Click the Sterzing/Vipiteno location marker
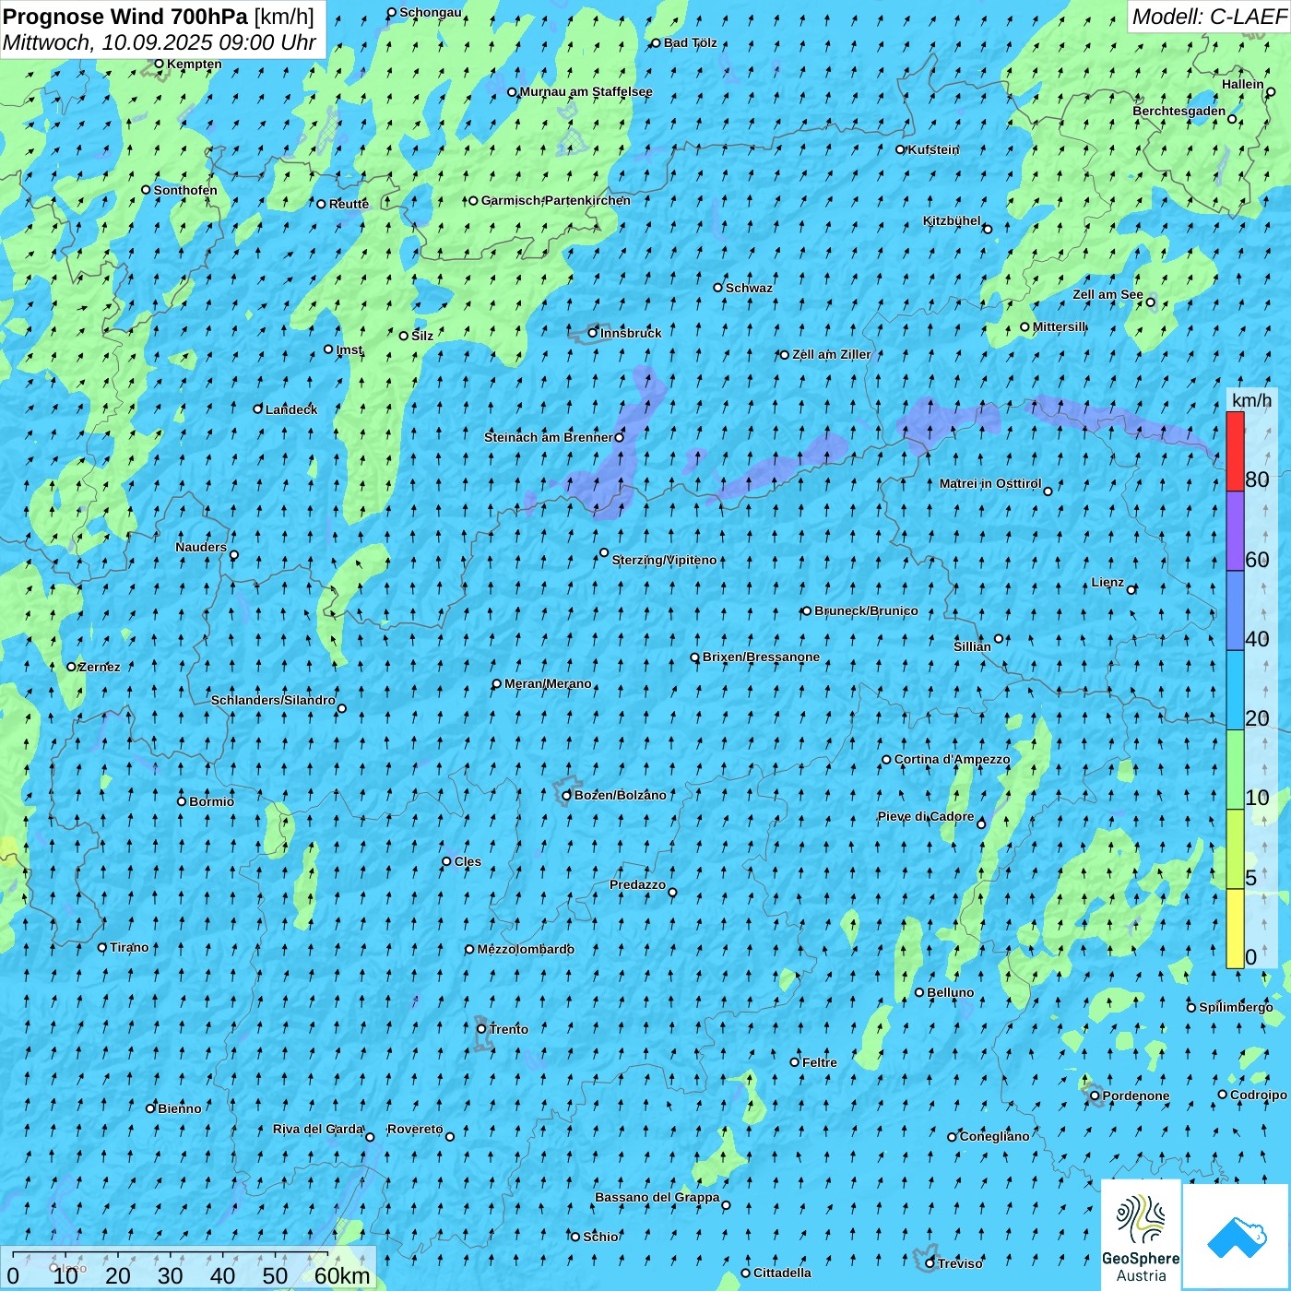The image size is (1291, 1291). point(604,553)
